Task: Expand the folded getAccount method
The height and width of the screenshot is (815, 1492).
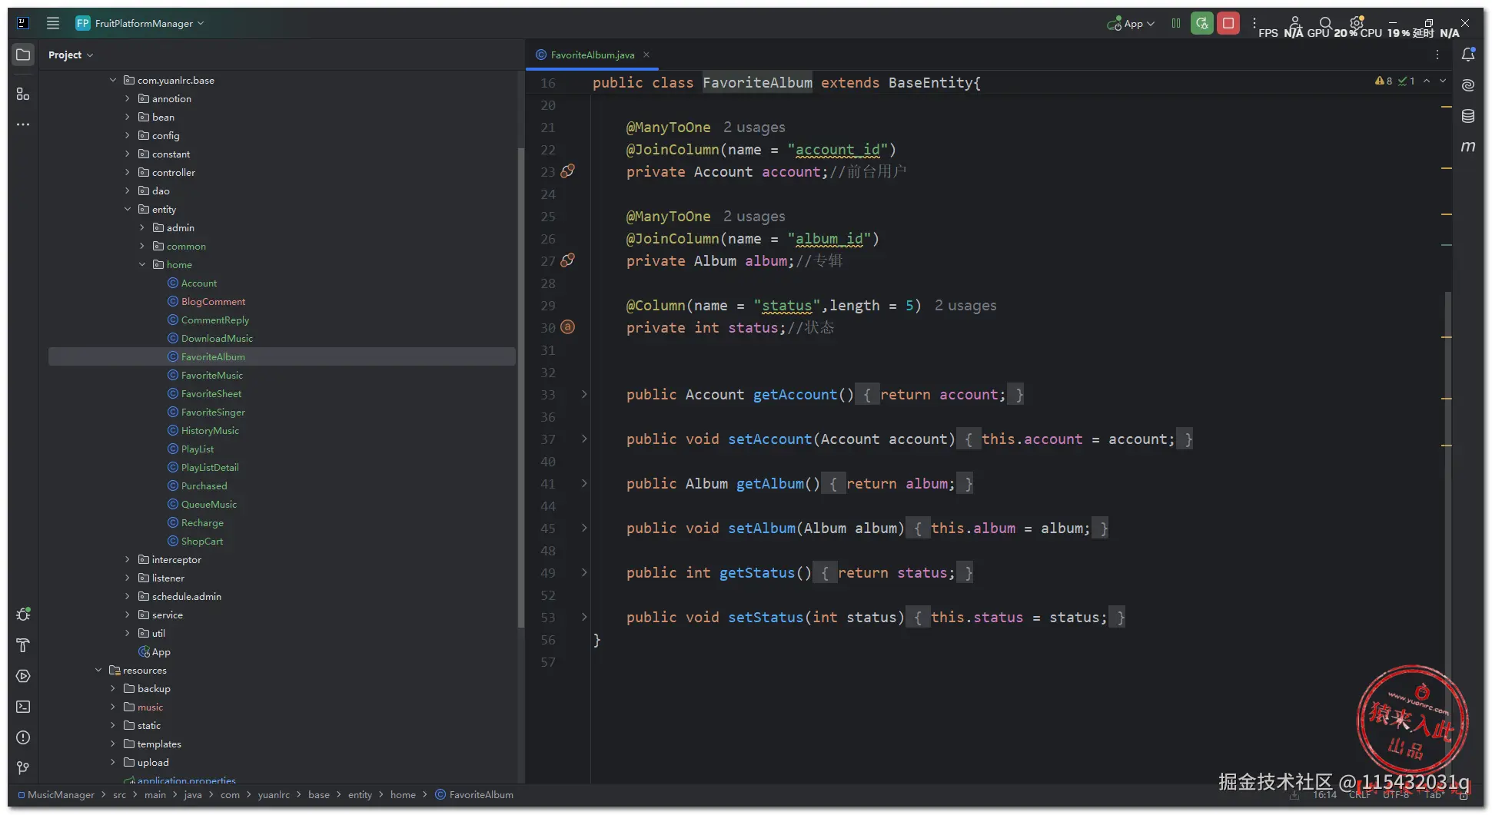Action: (584, 394)
